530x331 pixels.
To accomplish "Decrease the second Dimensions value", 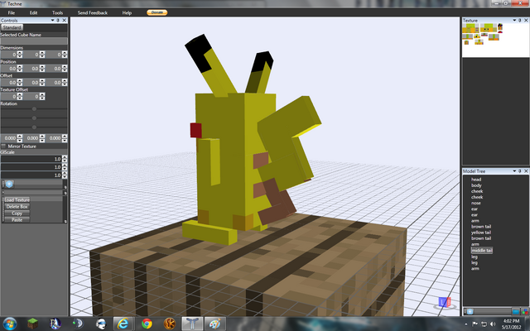I will [x=42, y=56].
